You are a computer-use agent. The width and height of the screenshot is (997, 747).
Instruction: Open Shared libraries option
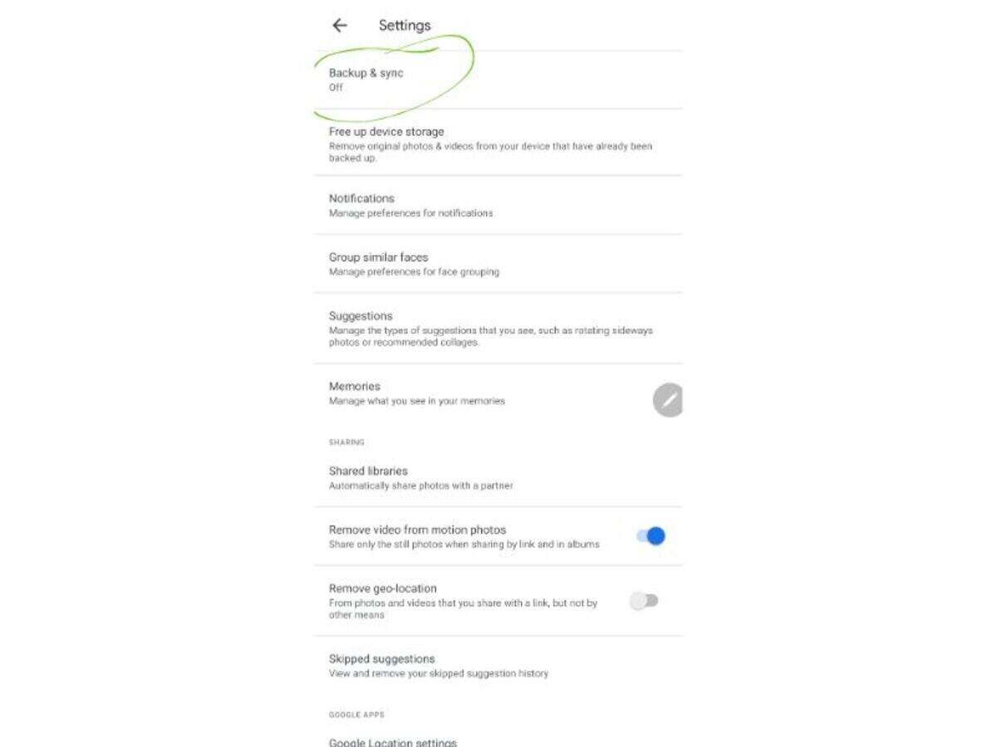point(498,477)
